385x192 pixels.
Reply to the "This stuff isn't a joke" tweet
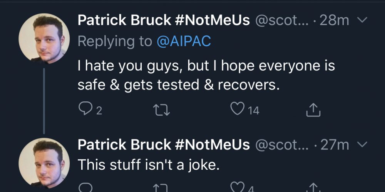click(85, 189)
